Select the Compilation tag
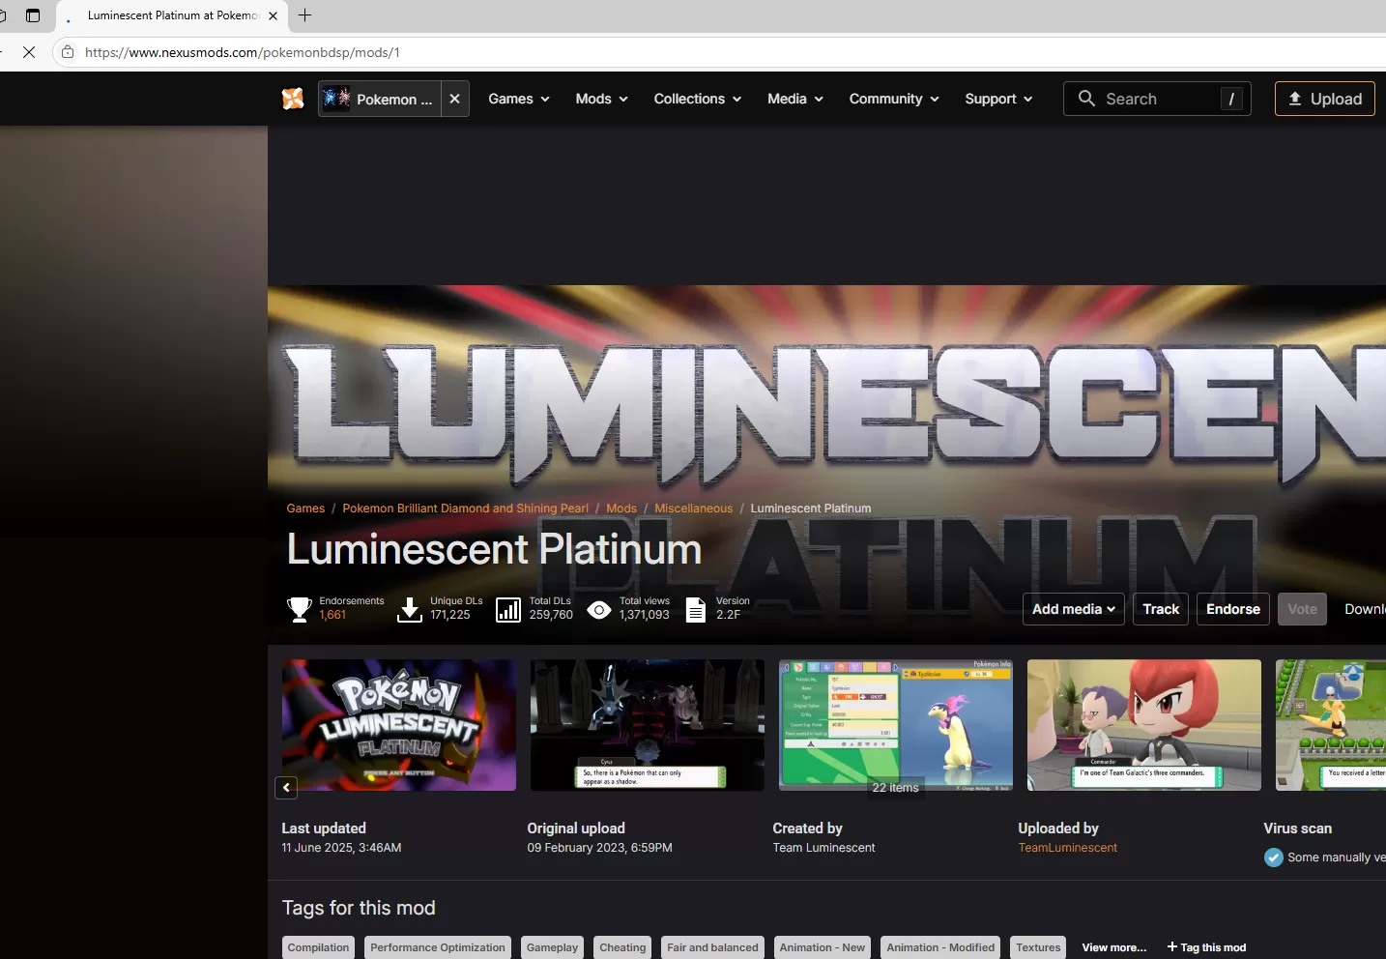Image resolution: width=1386 pixels, height=959 pixels. (318, 947)
